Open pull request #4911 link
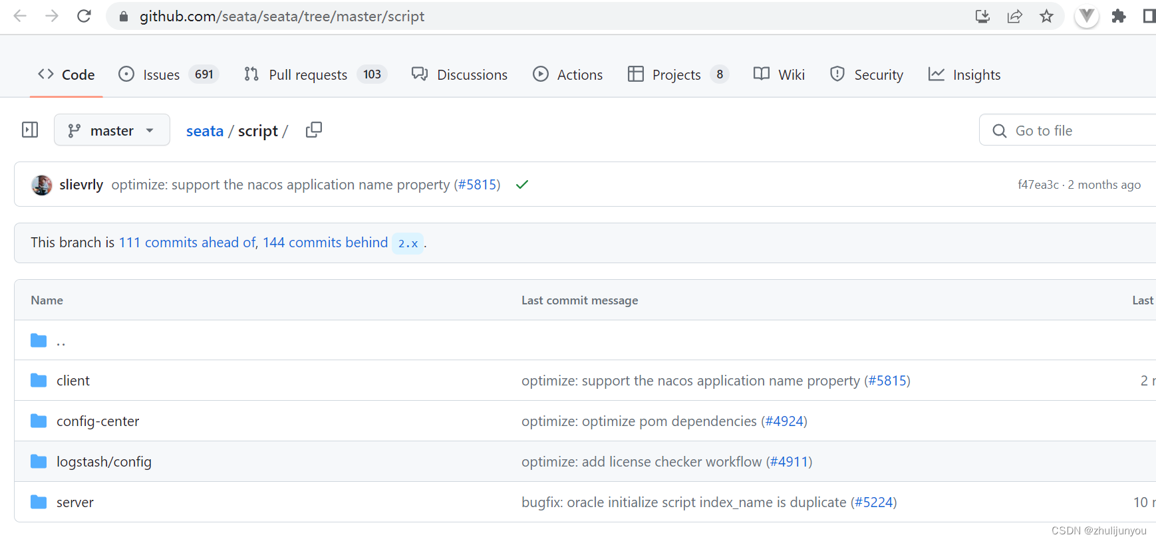Image resolution: width=1156 pixels, height=543 pixels. (789, 462)
